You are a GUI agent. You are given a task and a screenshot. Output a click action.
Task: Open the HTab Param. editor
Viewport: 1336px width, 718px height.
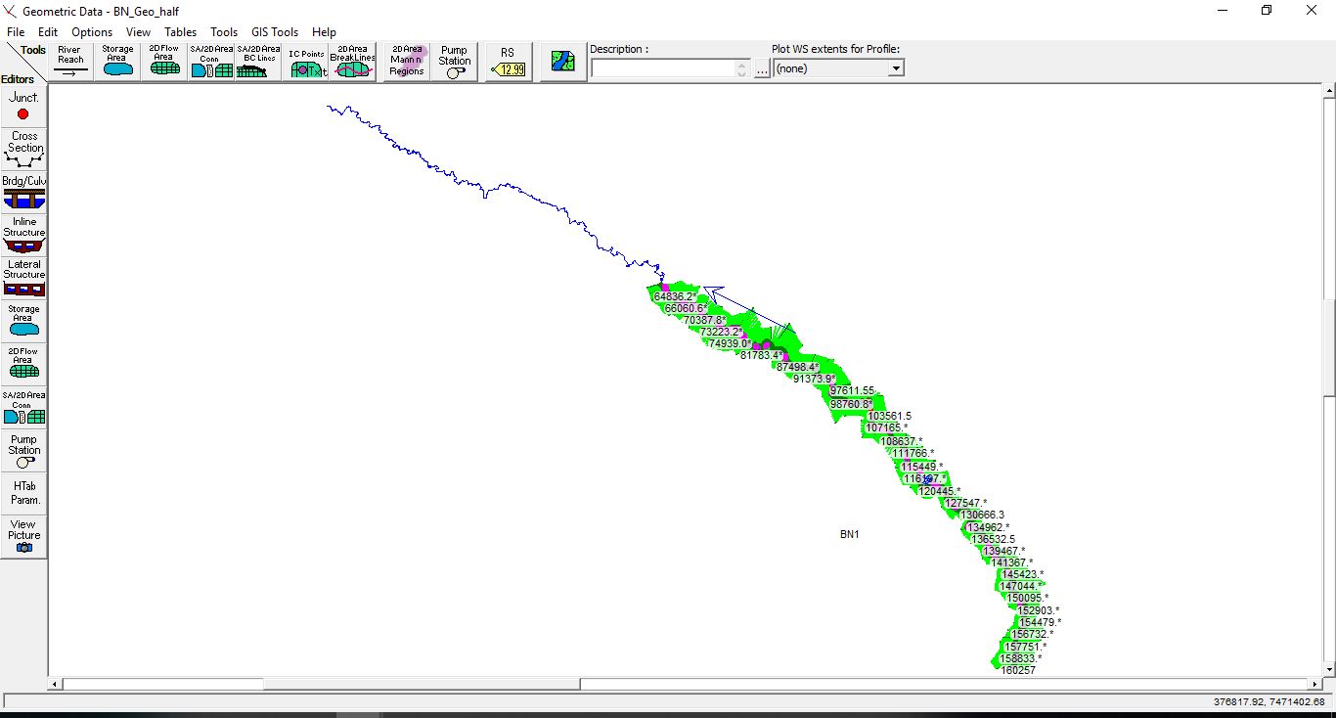[x=23, y=492]
